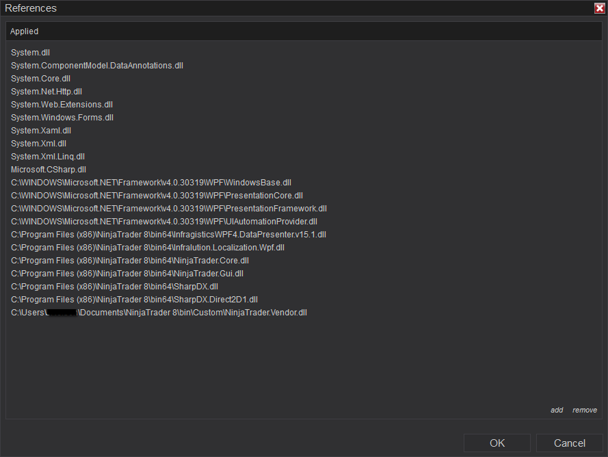Image resolution: width=608 pixels, height=457 pixels.
Task: Select System.Xml.Linq.dll reference
Action: click(x=48, y=157)
